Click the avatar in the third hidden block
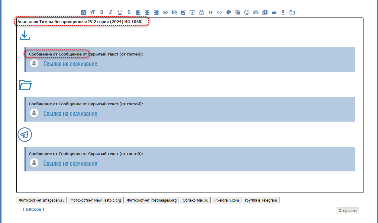The width and height of the screenshot is (378, 223). [x=34, y=163]
